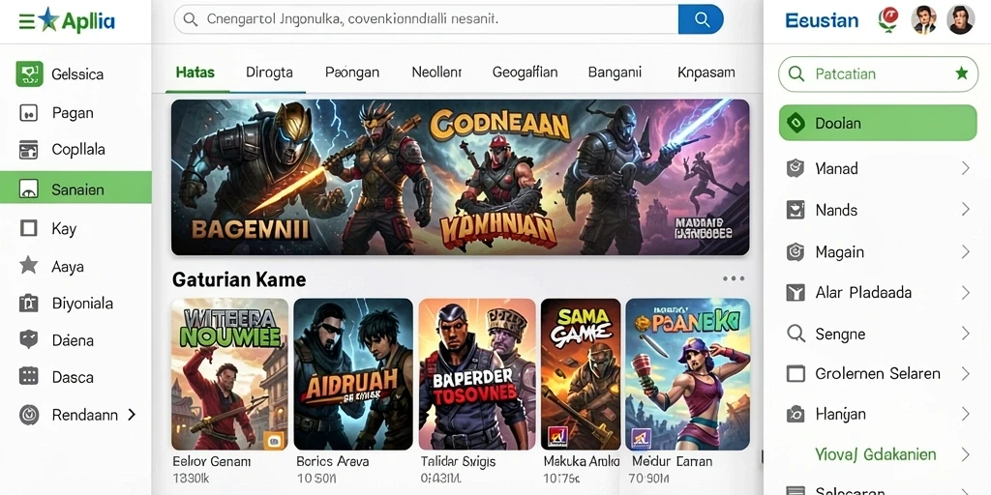
Task: Click the Gelssica sidebar icon
Action: pos(29,73)
